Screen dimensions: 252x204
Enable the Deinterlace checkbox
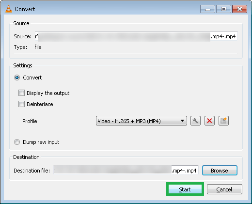[21, 104]
